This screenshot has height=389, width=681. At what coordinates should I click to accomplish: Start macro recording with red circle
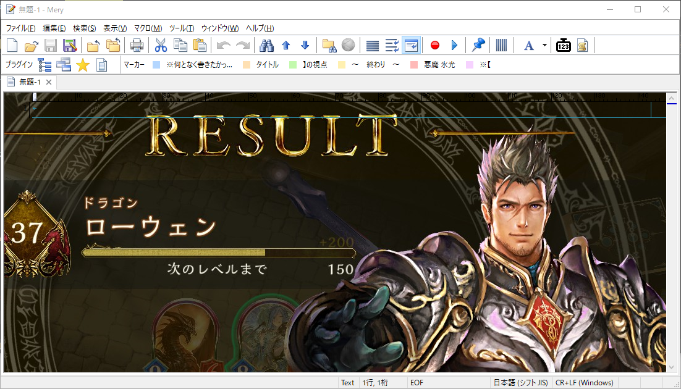pos(435,45)
